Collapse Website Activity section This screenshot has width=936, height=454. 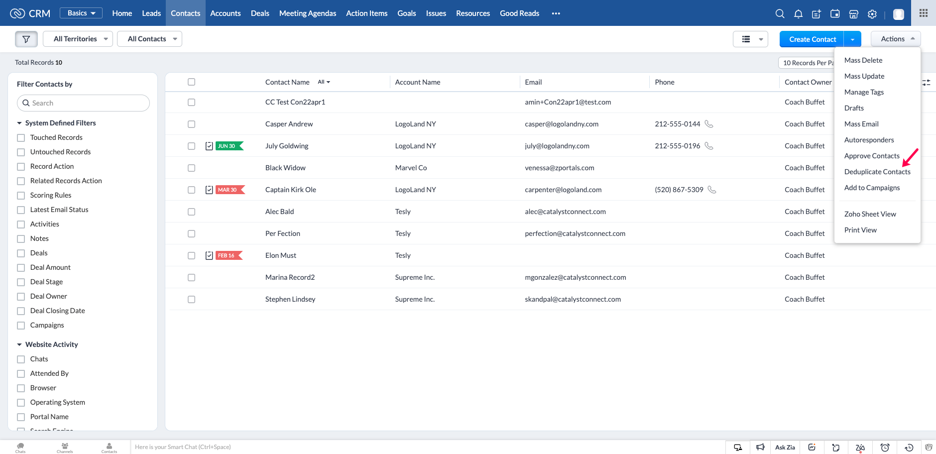tap(19, 344)
